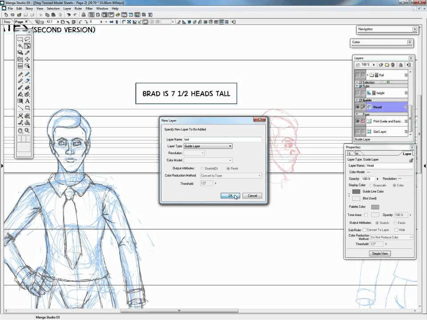Check Convert To Layer sub-ruler checkbox
This screenshot has width=427, height=320.
[x=364, y=230]
